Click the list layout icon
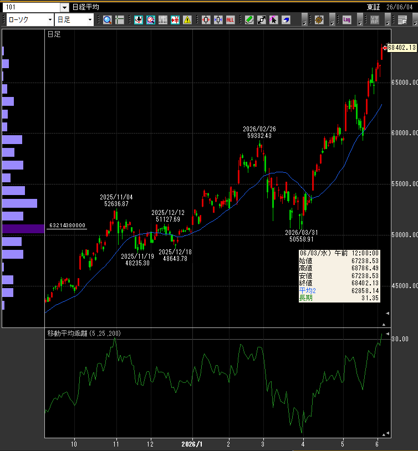The height and width of the screenshot is (451, 418). coord(402,20)
